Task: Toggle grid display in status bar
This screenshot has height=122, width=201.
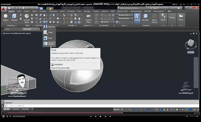Action: (122, 110)
